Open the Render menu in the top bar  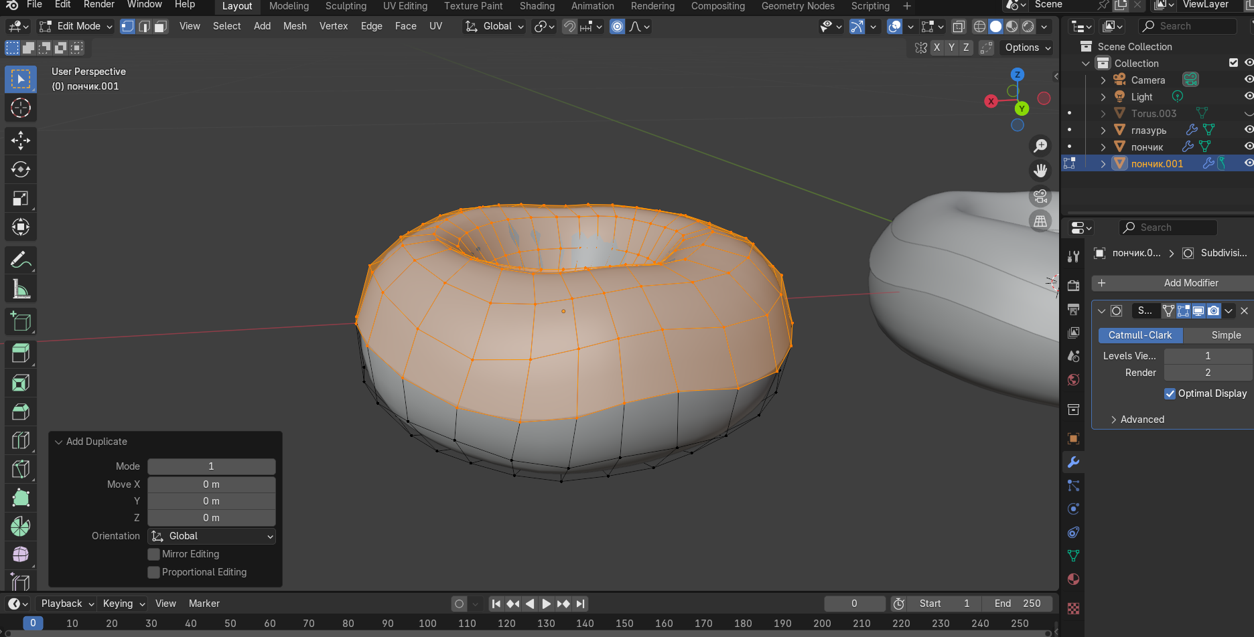click(99, 5)
